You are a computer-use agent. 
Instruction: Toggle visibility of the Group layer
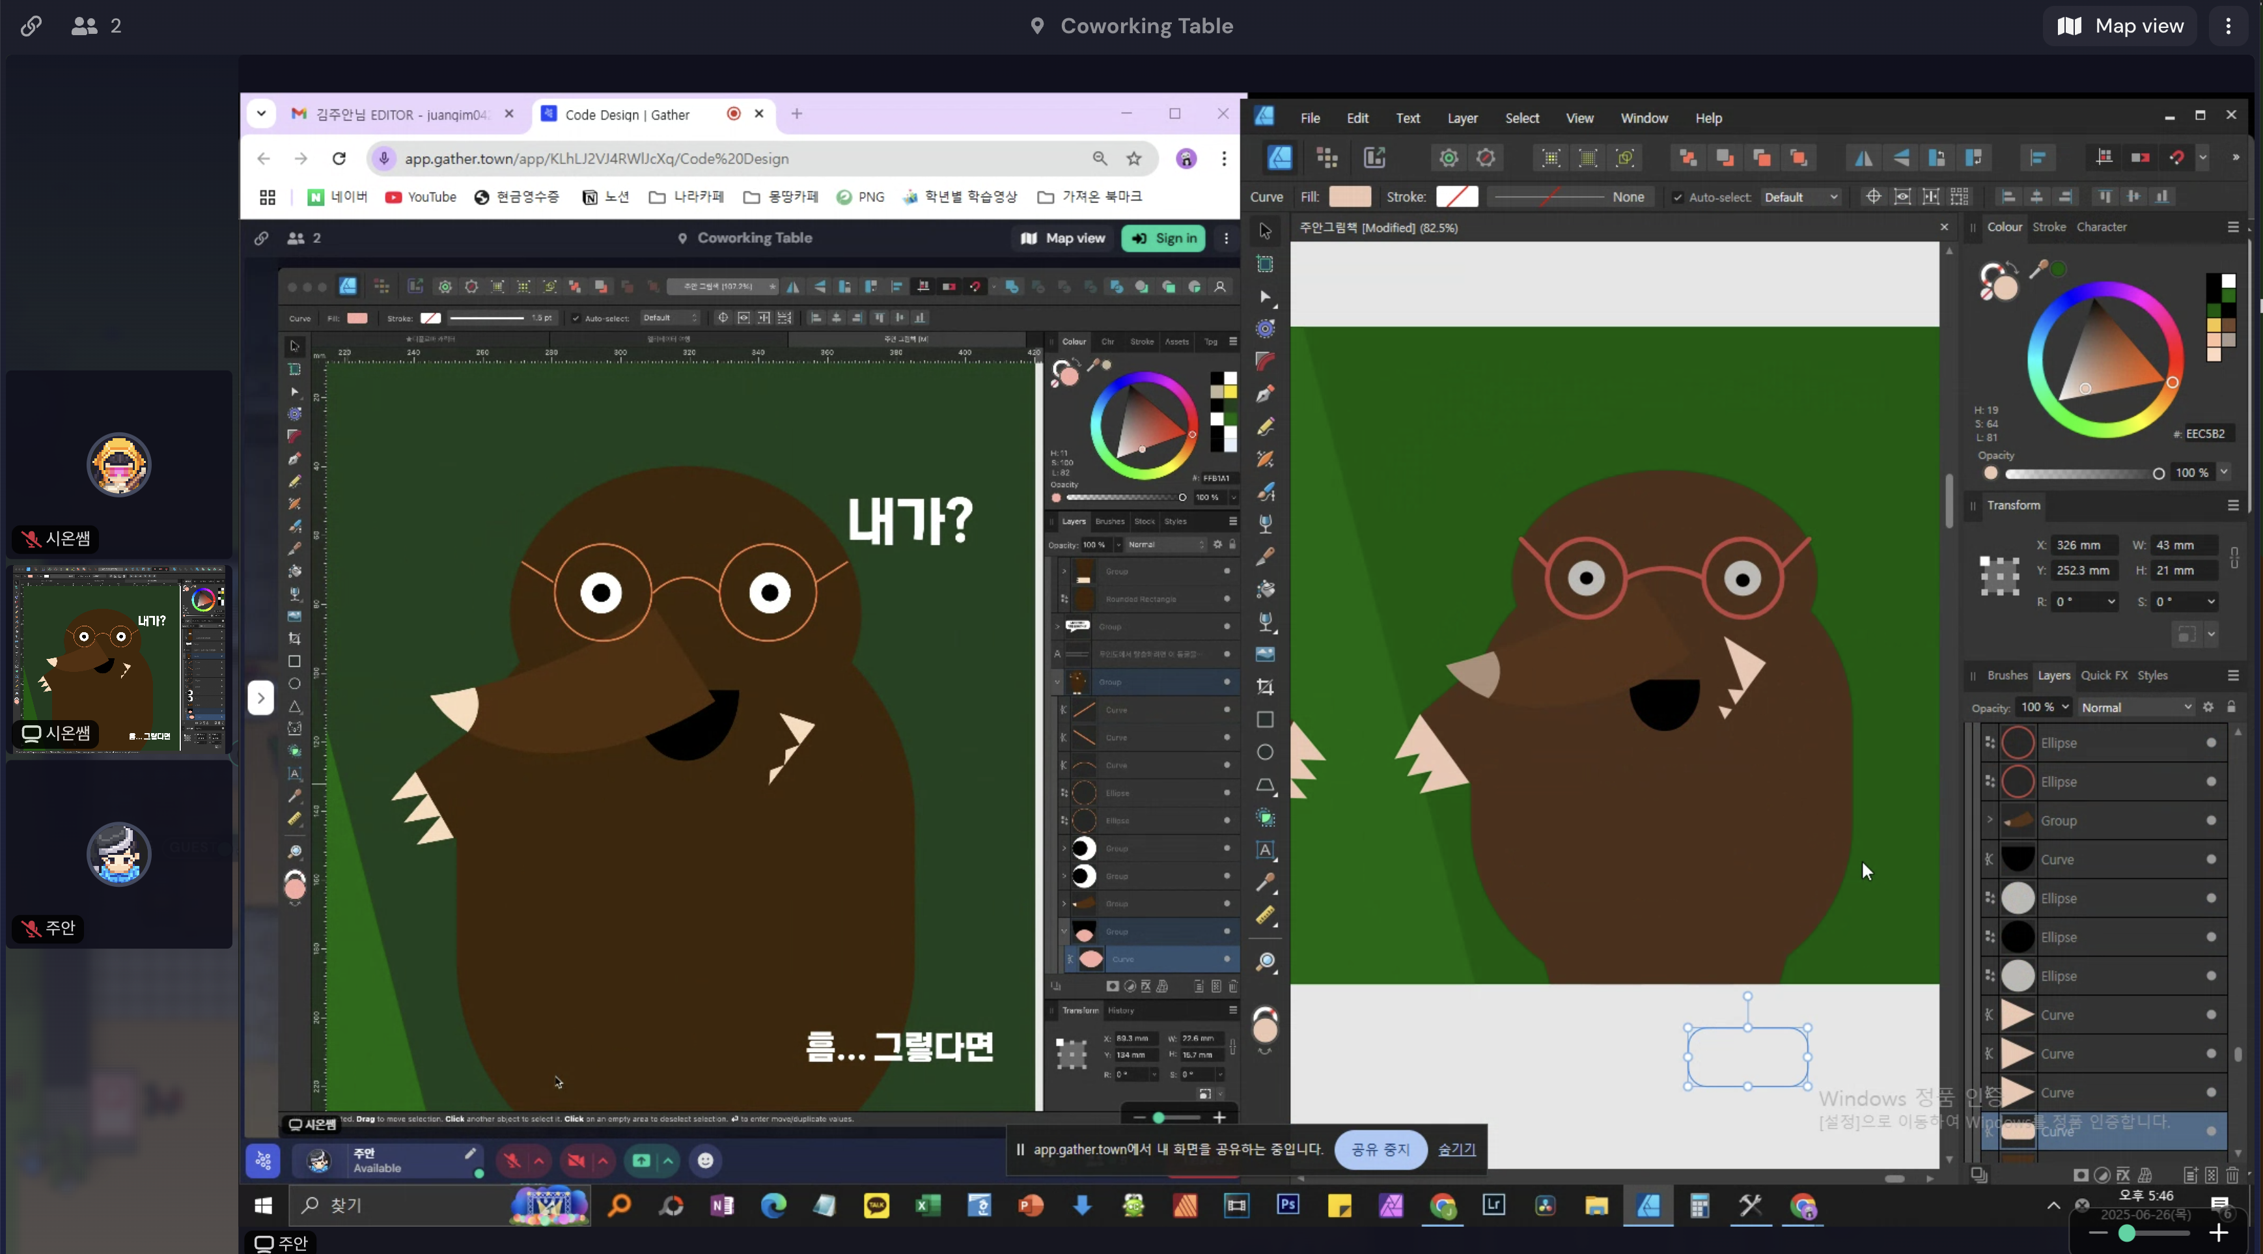pos(2211,821)
